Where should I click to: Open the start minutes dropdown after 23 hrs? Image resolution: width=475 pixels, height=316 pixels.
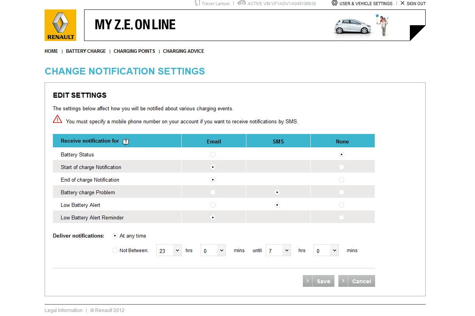(213, 251)
